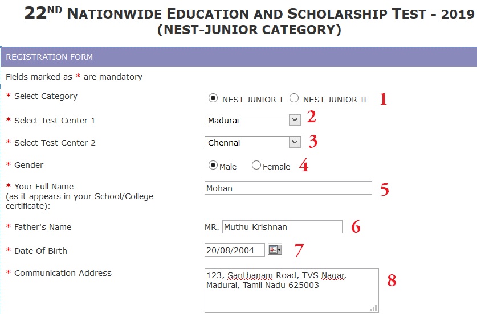
Task: Focus the Father's Name field with Muthu Krishnan
Action: [282, 227]
